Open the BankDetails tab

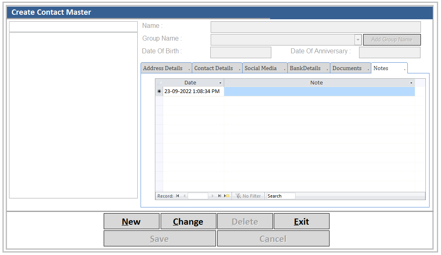tap(305, 68)
